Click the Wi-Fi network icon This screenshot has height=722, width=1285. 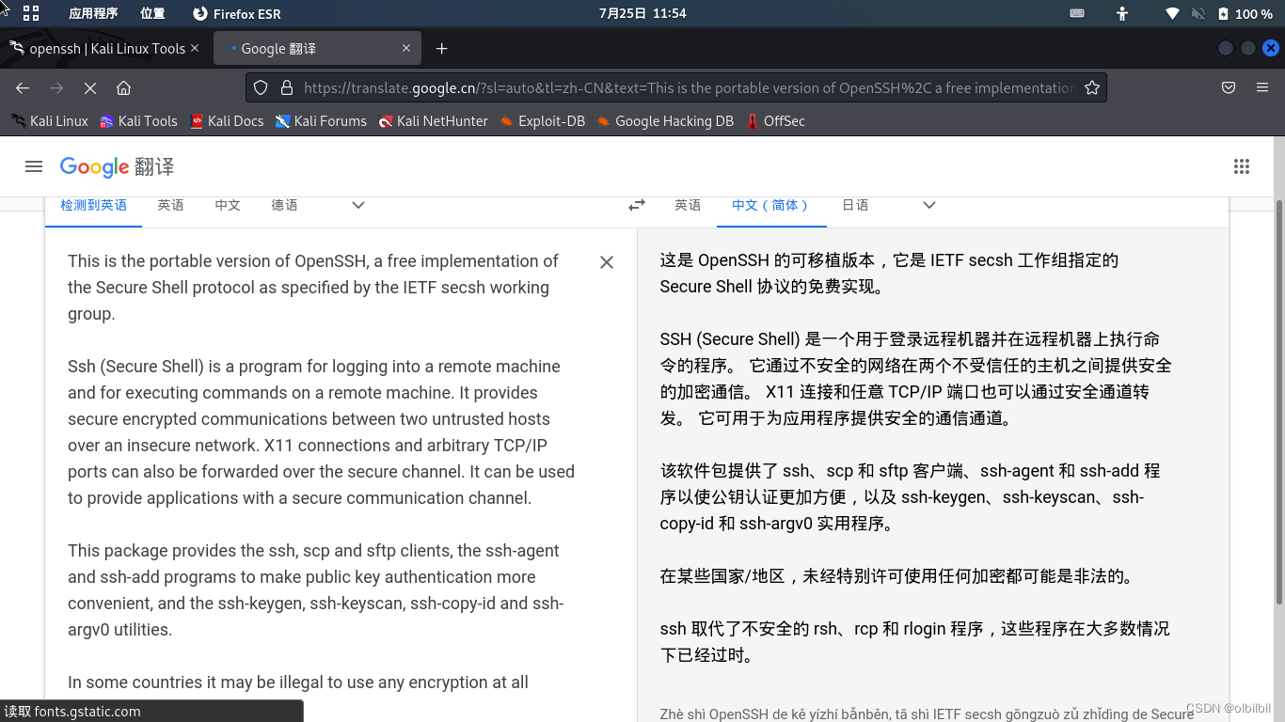[x=1172, y=13]
